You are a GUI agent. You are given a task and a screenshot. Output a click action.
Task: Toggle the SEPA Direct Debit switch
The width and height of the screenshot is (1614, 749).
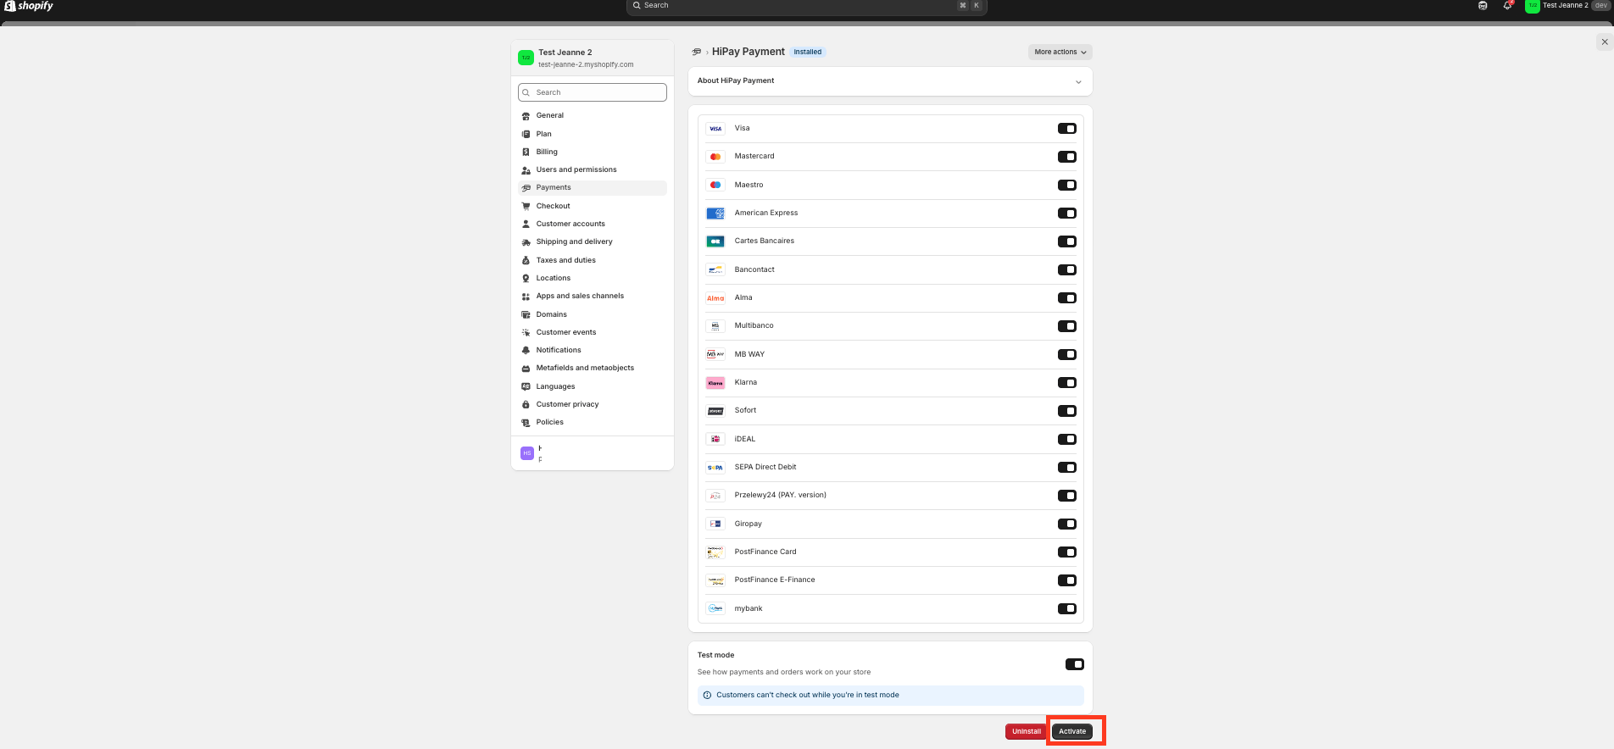click(1066, 468)
